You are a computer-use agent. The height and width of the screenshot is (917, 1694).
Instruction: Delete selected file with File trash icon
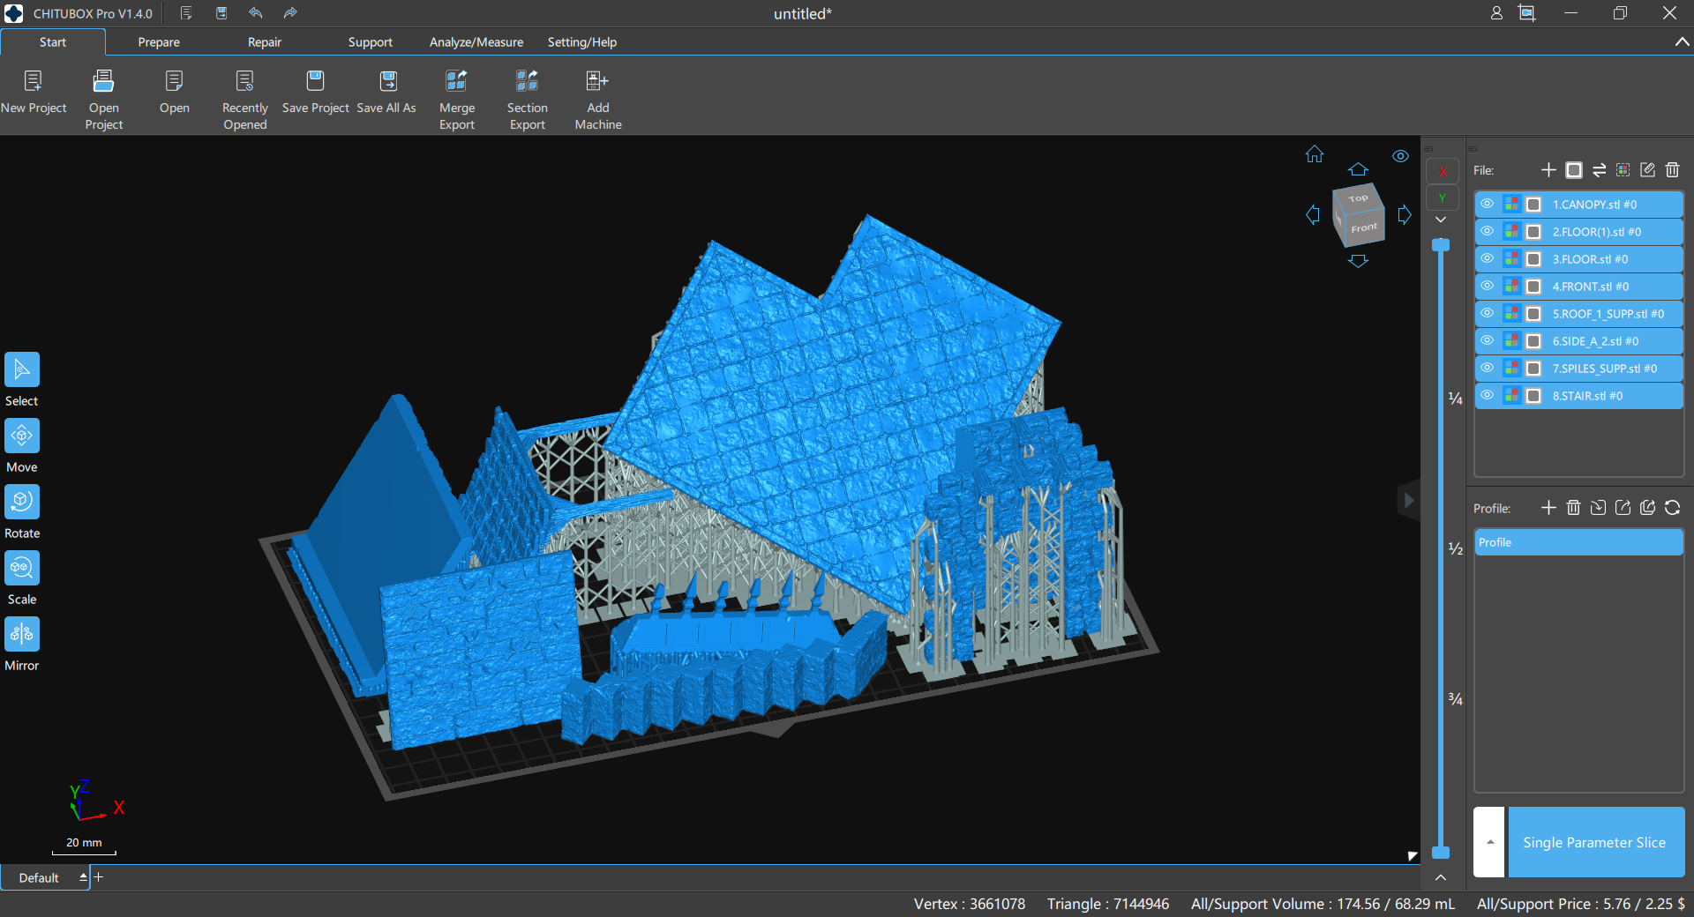coord(1672,170)
